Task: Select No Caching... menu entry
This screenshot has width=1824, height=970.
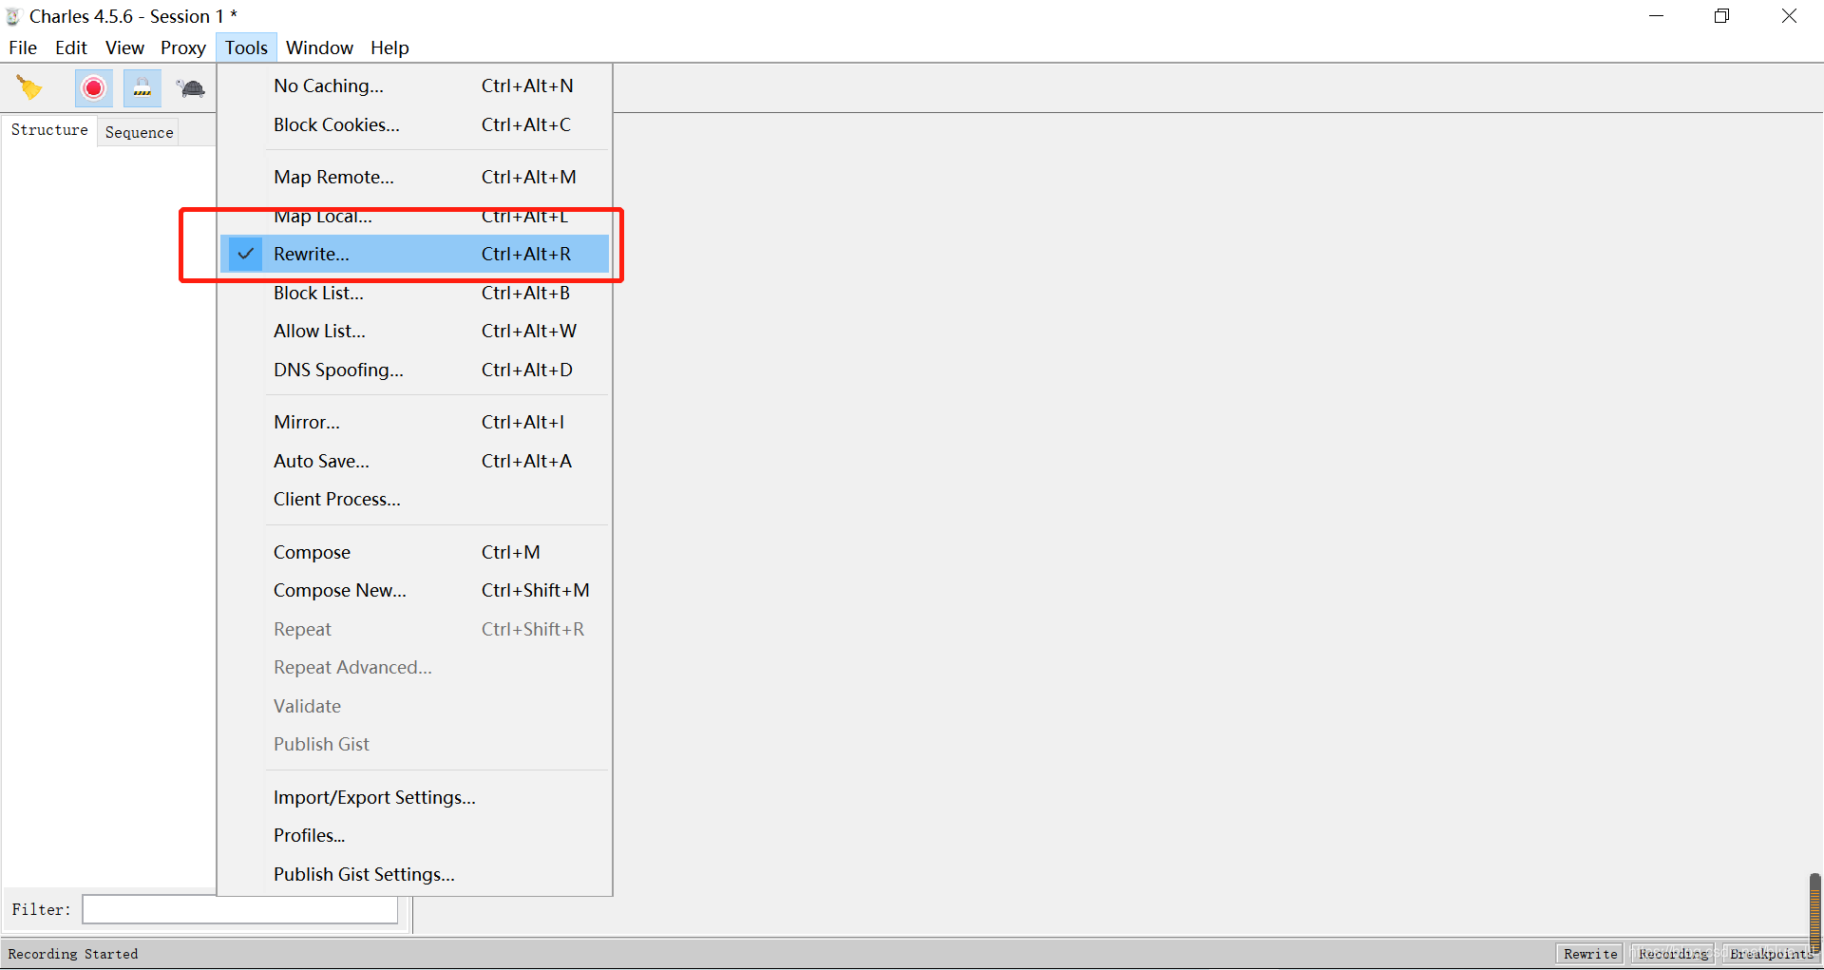Action: click(x=415, y=86)
